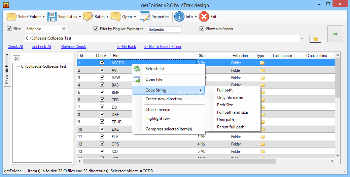Select Highlight row menu entry
This screenshot has height=177, width=350.
157,118
